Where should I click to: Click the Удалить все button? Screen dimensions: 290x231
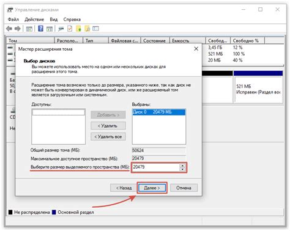108,137
